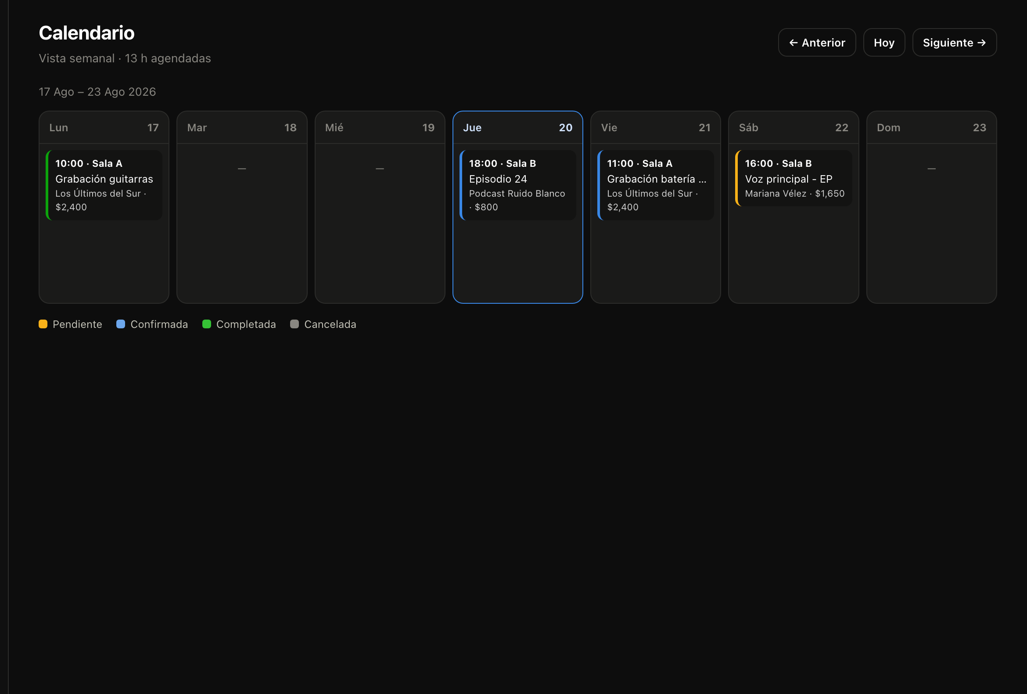
Task: Click the 10:00 · Sala A time label
Action: (x=88, y=163)
